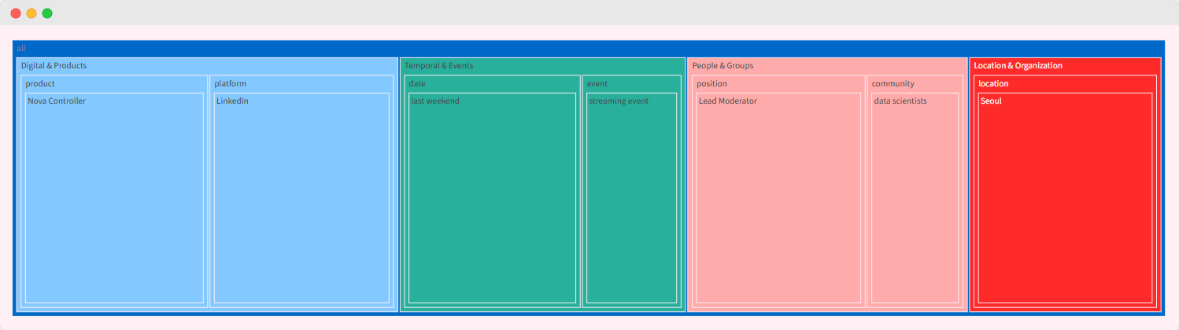Select the 'position' category header
Image resolution: width=1179 pixels, height=330 pixels.
pyautogui.click(x=778, y=83)
